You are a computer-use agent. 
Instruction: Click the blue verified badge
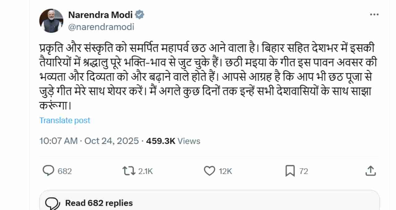(x=140, y=15)
